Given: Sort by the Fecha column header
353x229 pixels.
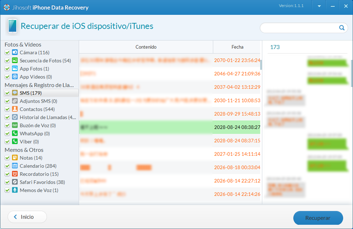Looking at the screenshot, I should coord(237,47).
